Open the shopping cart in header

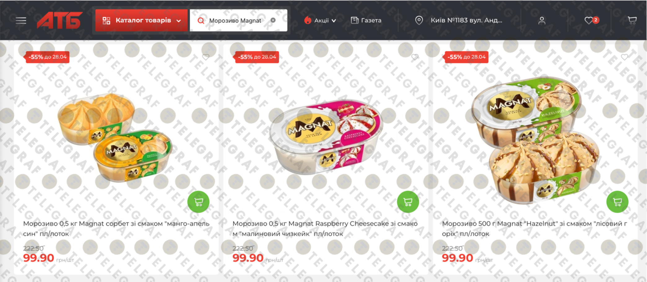click(632, 20)
